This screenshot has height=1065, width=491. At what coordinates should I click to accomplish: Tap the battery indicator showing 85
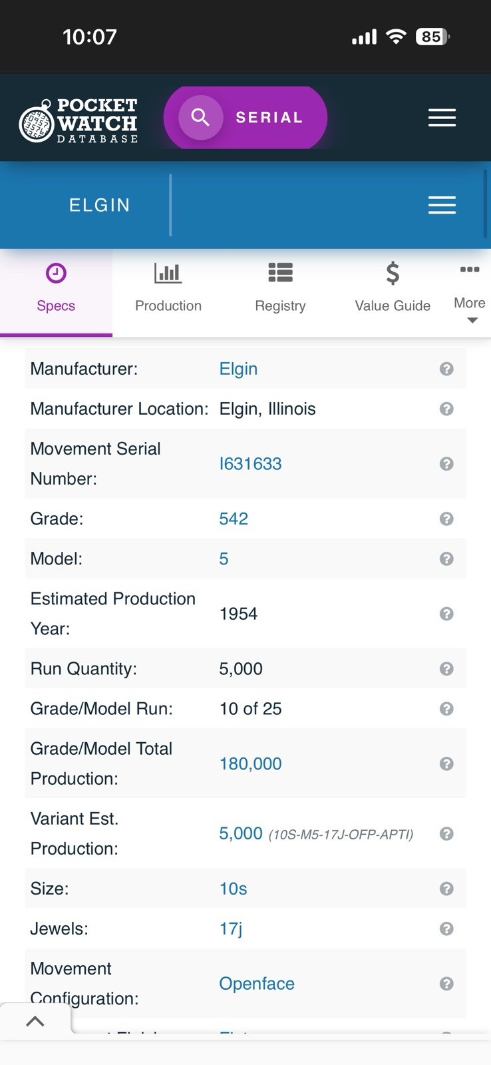[432, 37]
